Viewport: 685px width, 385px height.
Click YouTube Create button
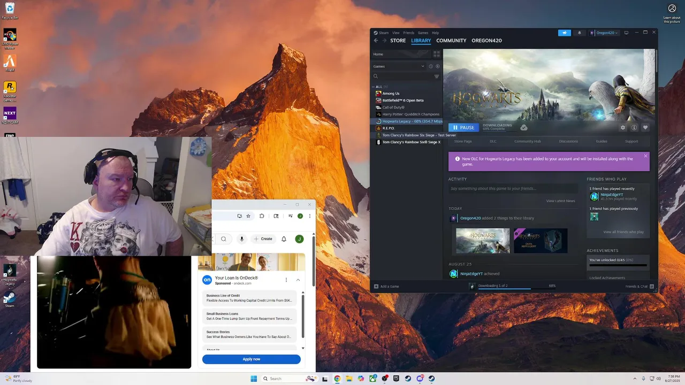pos(263,239)
